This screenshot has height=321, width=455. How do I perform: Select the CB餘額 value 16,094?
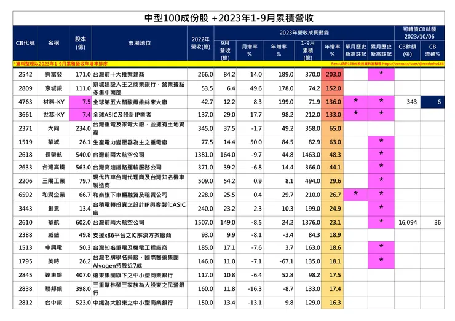[x=408, y=223]
